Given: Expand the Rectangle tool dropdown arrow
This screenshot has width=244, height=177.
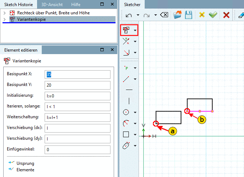Looking at the screenshot, I should click(135, 134).
